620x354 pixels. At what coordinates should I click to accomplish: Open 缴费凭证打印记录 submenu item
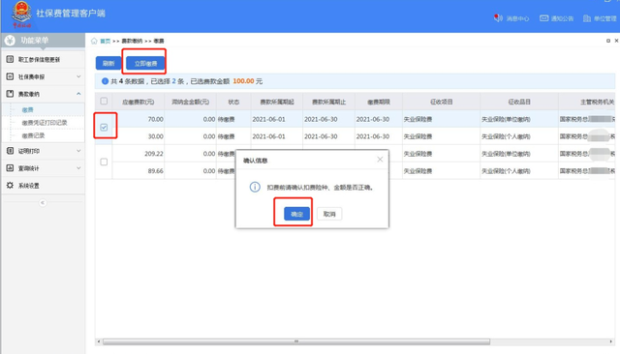[45, 123]
